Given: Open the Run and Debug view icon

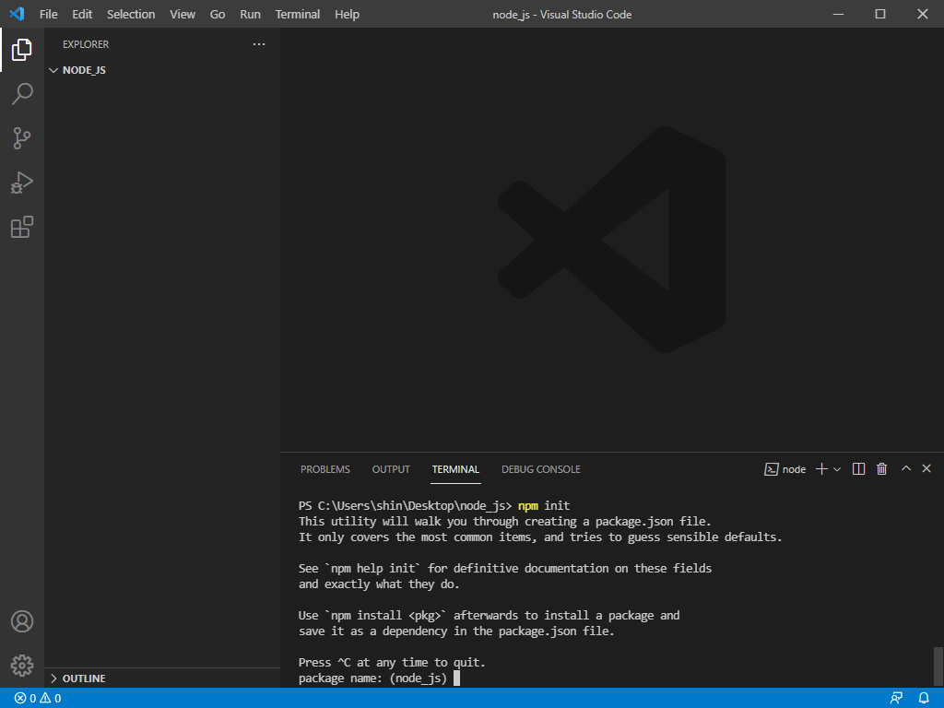Looking at the screenshot, I should pos(22,183).
